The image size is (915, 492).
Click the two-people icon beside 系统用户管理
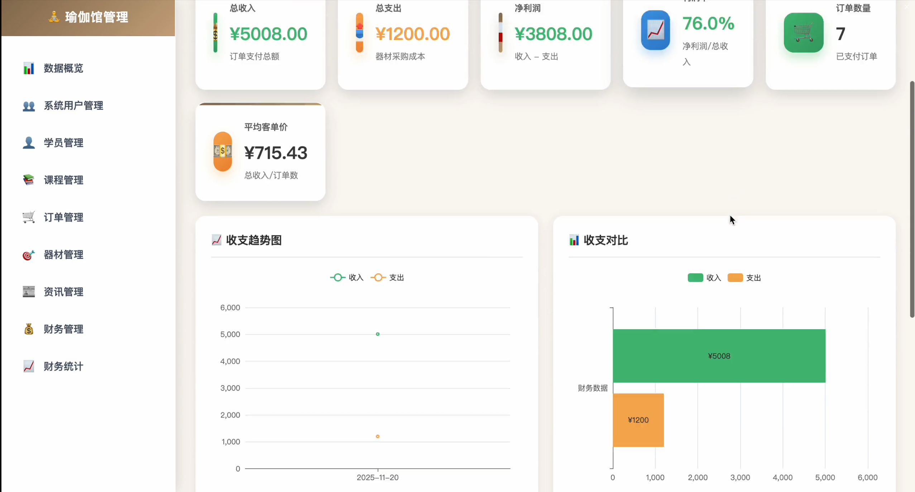coord(29,106)
